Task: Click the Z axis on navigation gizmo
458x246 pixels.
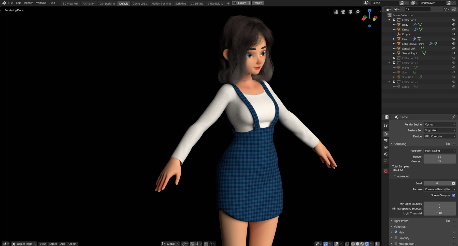Action: coord(369,11)
